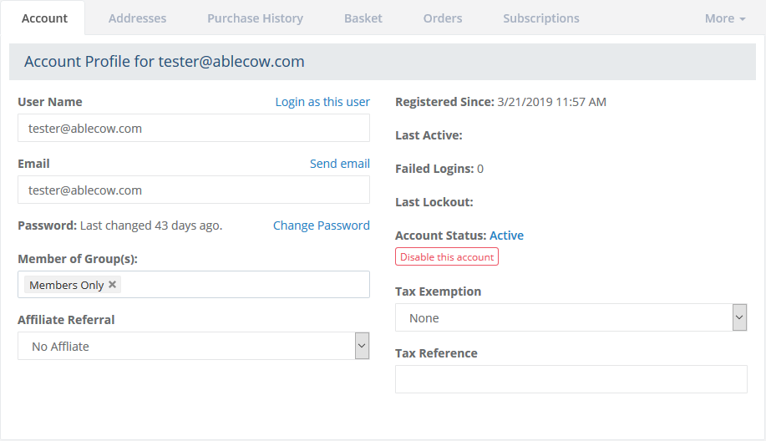Open the Purchase History tab
This screenshot has height=441, width=766.
click(255, 18)
